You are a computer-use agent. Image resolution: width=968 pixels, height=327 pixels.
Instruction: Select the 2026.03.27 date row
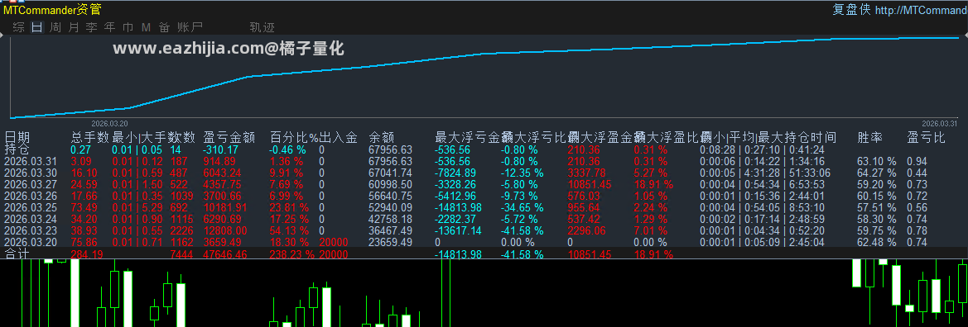[x=31, y=184]
